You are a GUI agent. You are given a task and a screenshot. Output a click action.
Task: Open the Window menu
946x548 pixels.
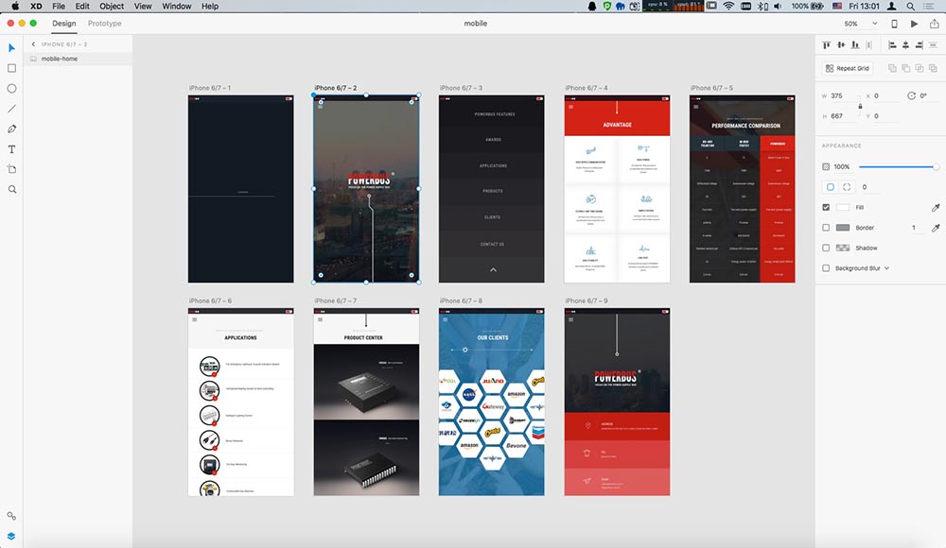click(177, 6)
